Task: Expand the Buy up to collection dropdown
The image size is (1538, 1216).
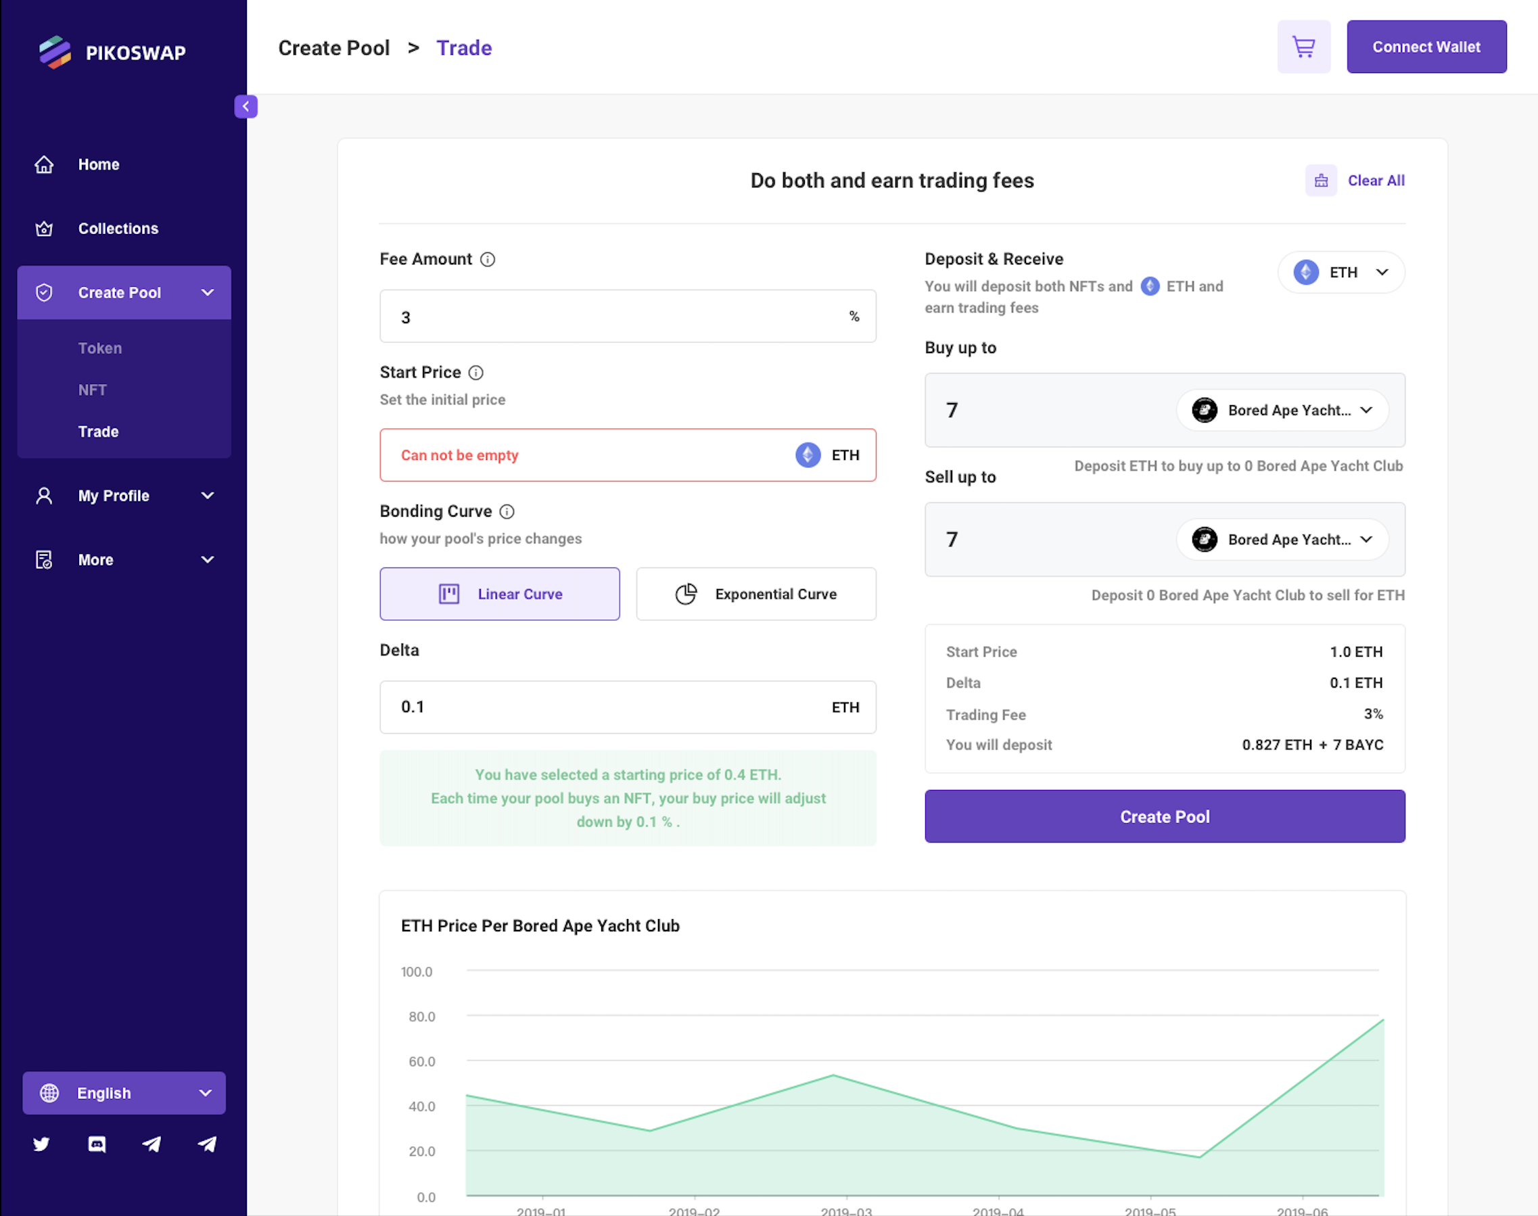Action: pyautogui.click(x=1282, y=411)
